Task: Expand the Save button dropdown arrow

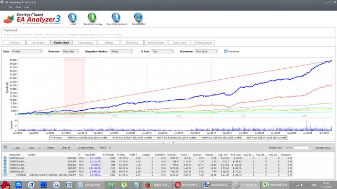Action: point(39,148)
